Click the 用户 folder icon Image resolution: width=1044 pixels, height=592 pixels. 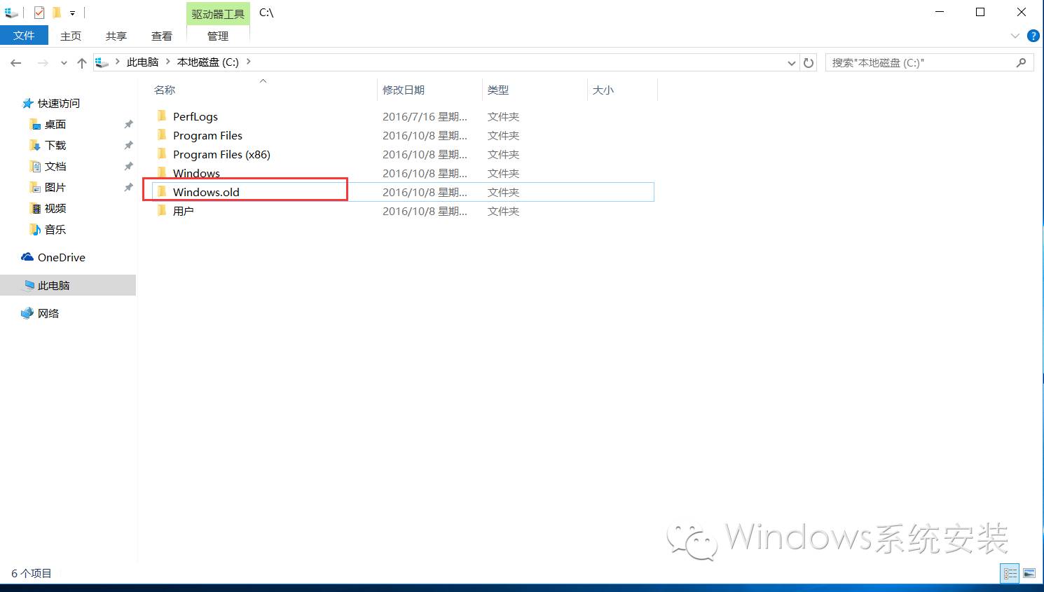(162, 210)
